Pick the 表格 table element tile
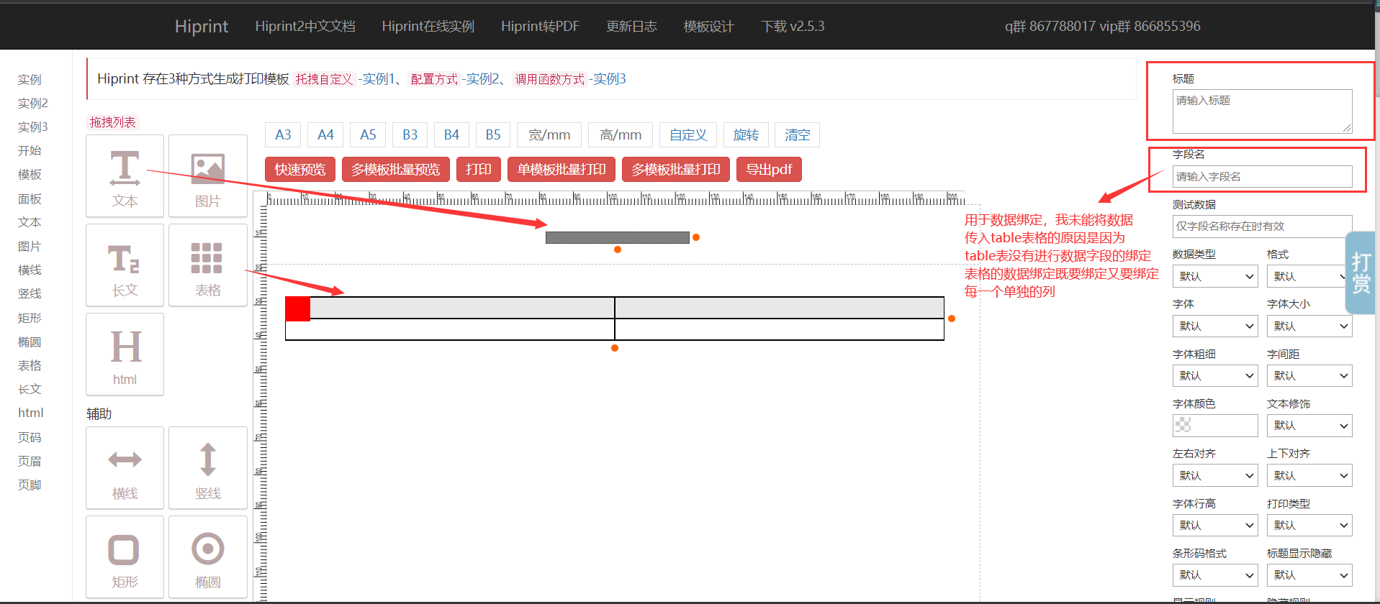This screenshot has width=1380, height=604. point(208,265)
